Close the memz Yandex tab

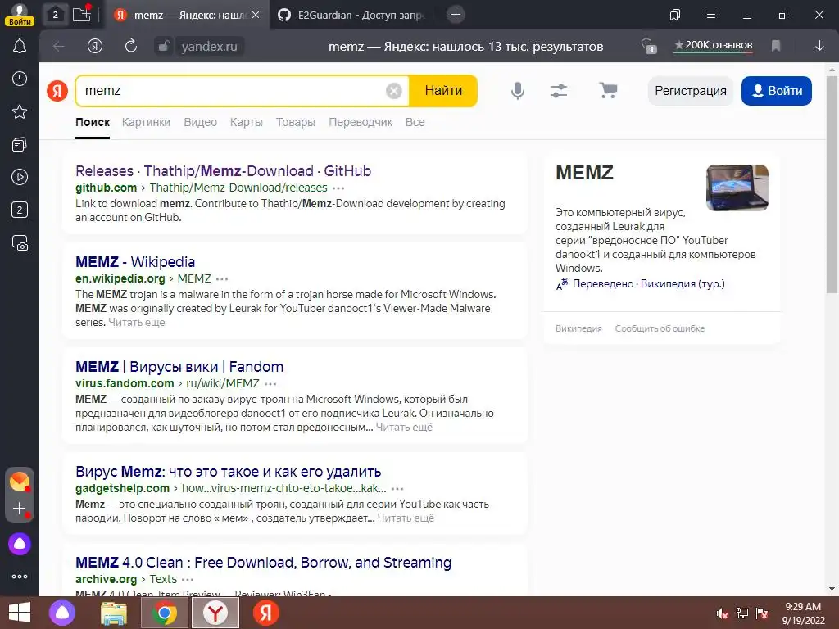(256, 15)
